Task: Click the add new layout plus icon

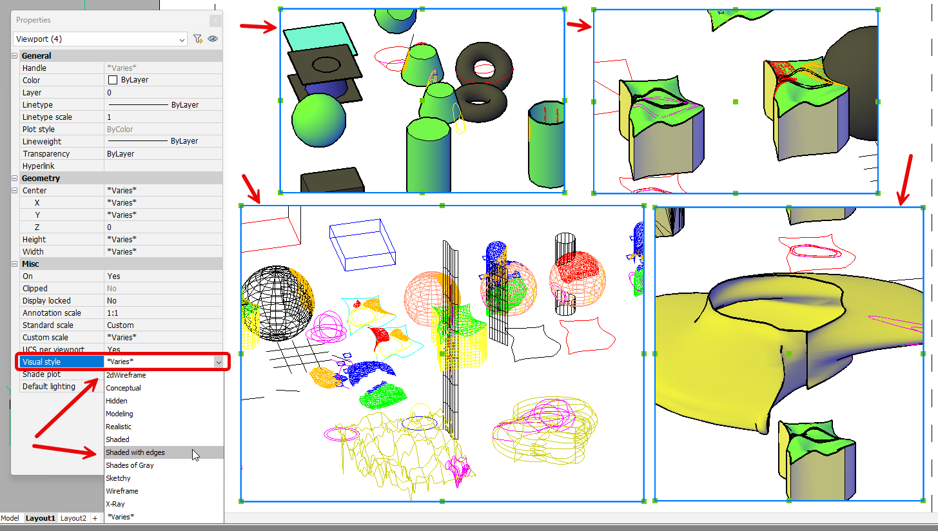Action: pos(95,518)
